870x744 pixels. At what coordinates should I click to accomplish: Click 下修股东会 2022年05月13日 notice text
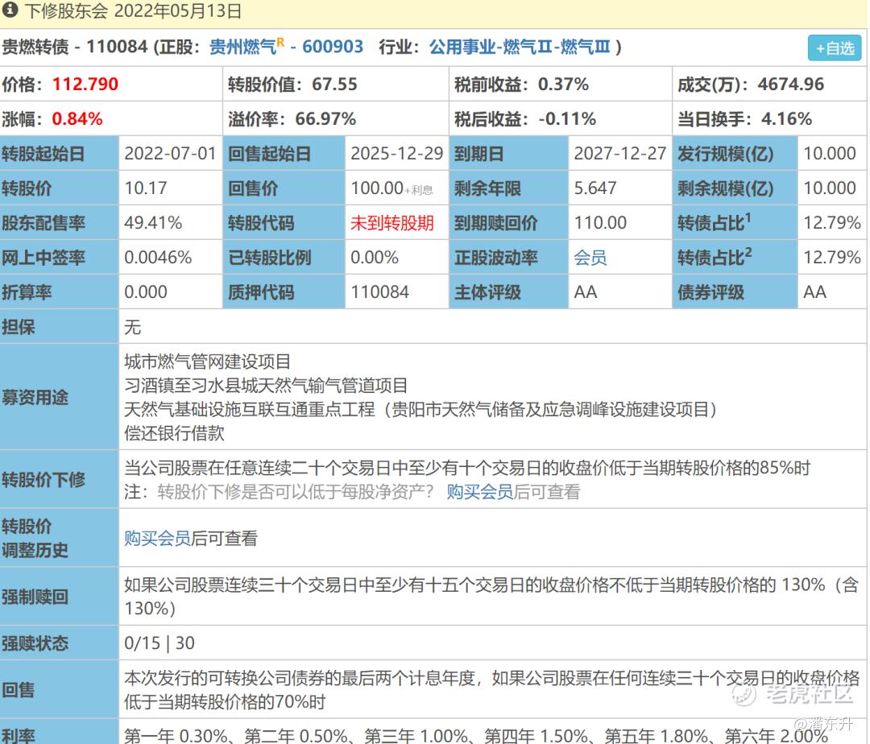click(x=133, y=10)
